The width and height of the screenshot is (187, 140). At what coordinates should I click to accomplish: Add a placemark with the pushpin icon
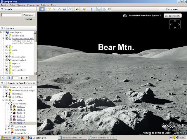point(49,9)
